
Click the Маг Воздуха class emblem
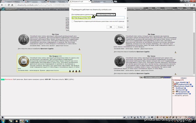[x=24, y=61]
